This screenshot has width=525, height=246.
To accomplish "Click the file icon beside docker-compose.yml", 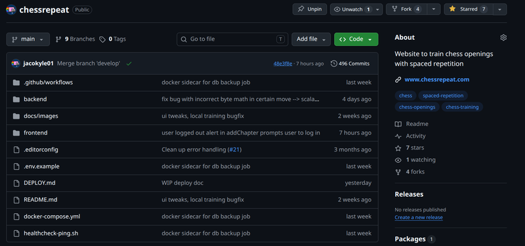I will pyautogui.click(x=16, y=216).
